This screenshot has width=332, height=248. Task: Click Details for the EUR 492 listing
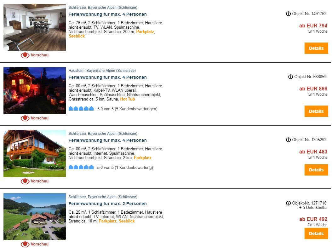[x=316, y=234]
